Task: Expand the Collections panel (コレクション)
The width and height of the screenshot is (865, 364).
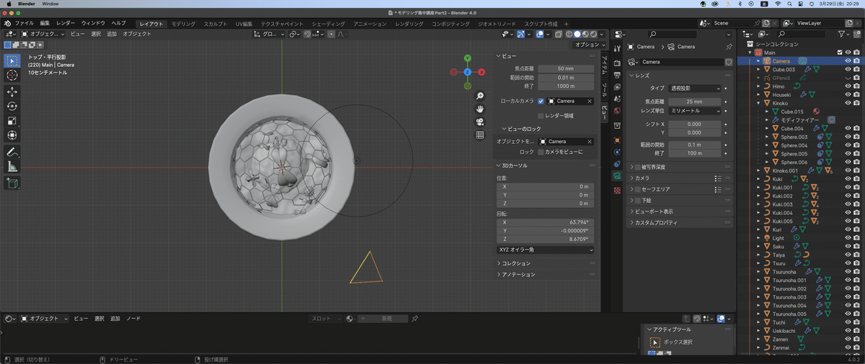Action: 516,263
